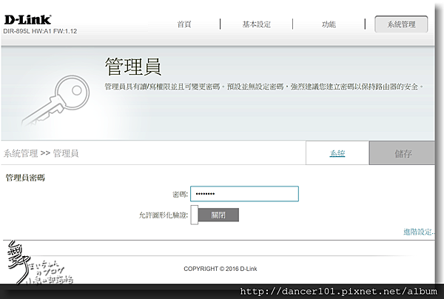The width and height of the screenshot is (444, 299).
Task: Open the 功能 menu
Action: tap(329, 24)
